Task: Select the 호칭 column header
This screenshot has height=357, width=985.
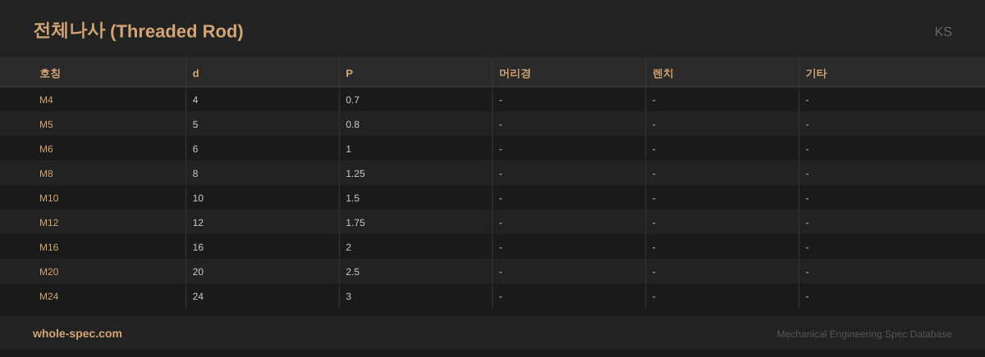Action: (50, 73)
